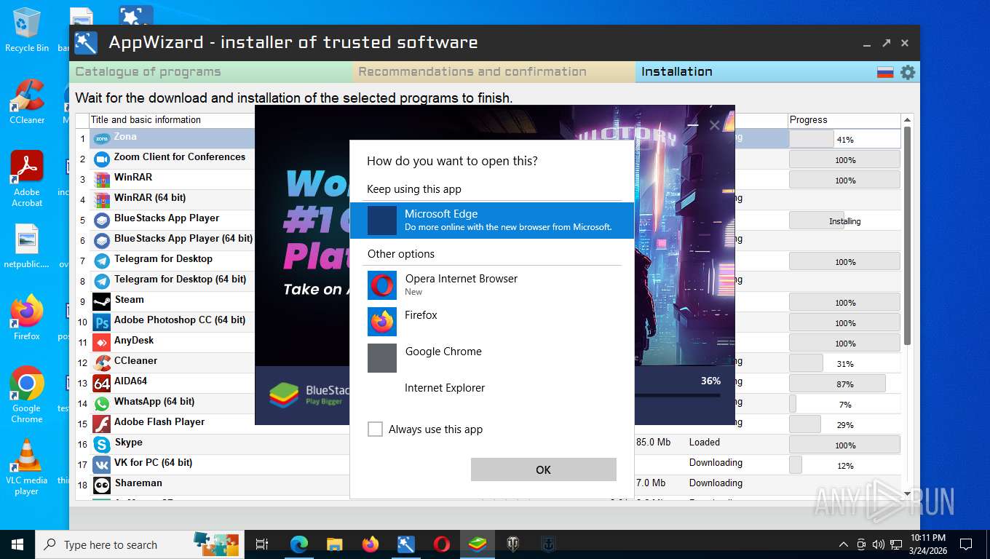This screenshot has height=559, width=990.
Task: Click the Russian flag language icon
Action: [x=885, y=72]
